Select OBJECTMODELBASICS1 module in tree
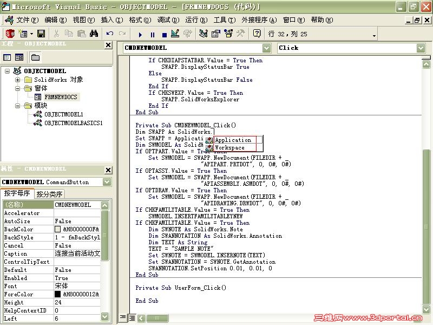This screenshot has width=433, height=325. click(74, 123)
